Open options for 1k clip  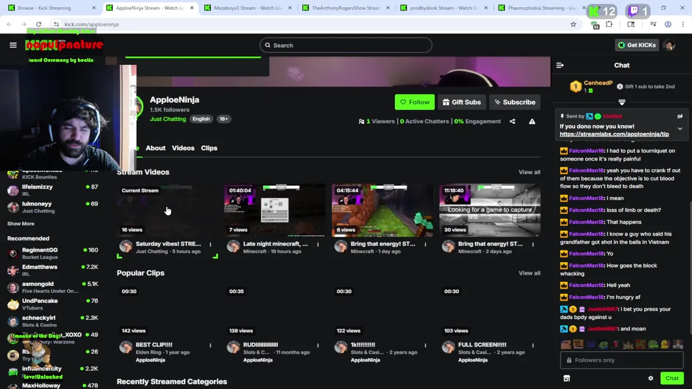[x=425, y=345]
